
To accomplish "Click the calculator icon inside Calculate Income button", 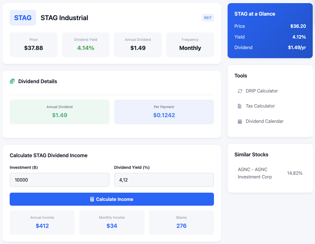I will tap(92, 199).
